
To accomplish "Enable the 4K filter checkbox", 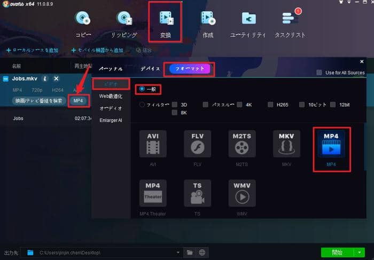I will [240, 105].
